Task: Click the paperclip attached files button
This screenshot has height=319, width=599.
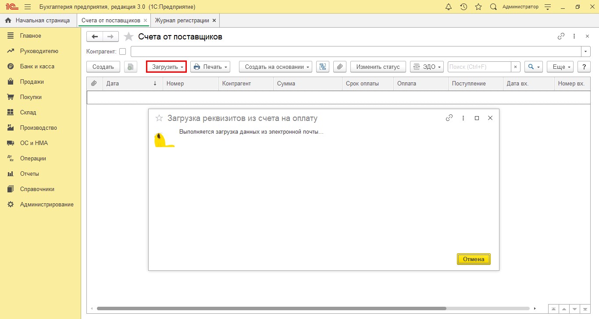Action: pos(340,67)
